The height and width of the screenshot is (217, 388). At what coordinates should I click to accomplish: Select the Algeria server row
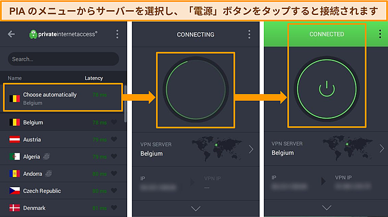click(x=62, y=156)
